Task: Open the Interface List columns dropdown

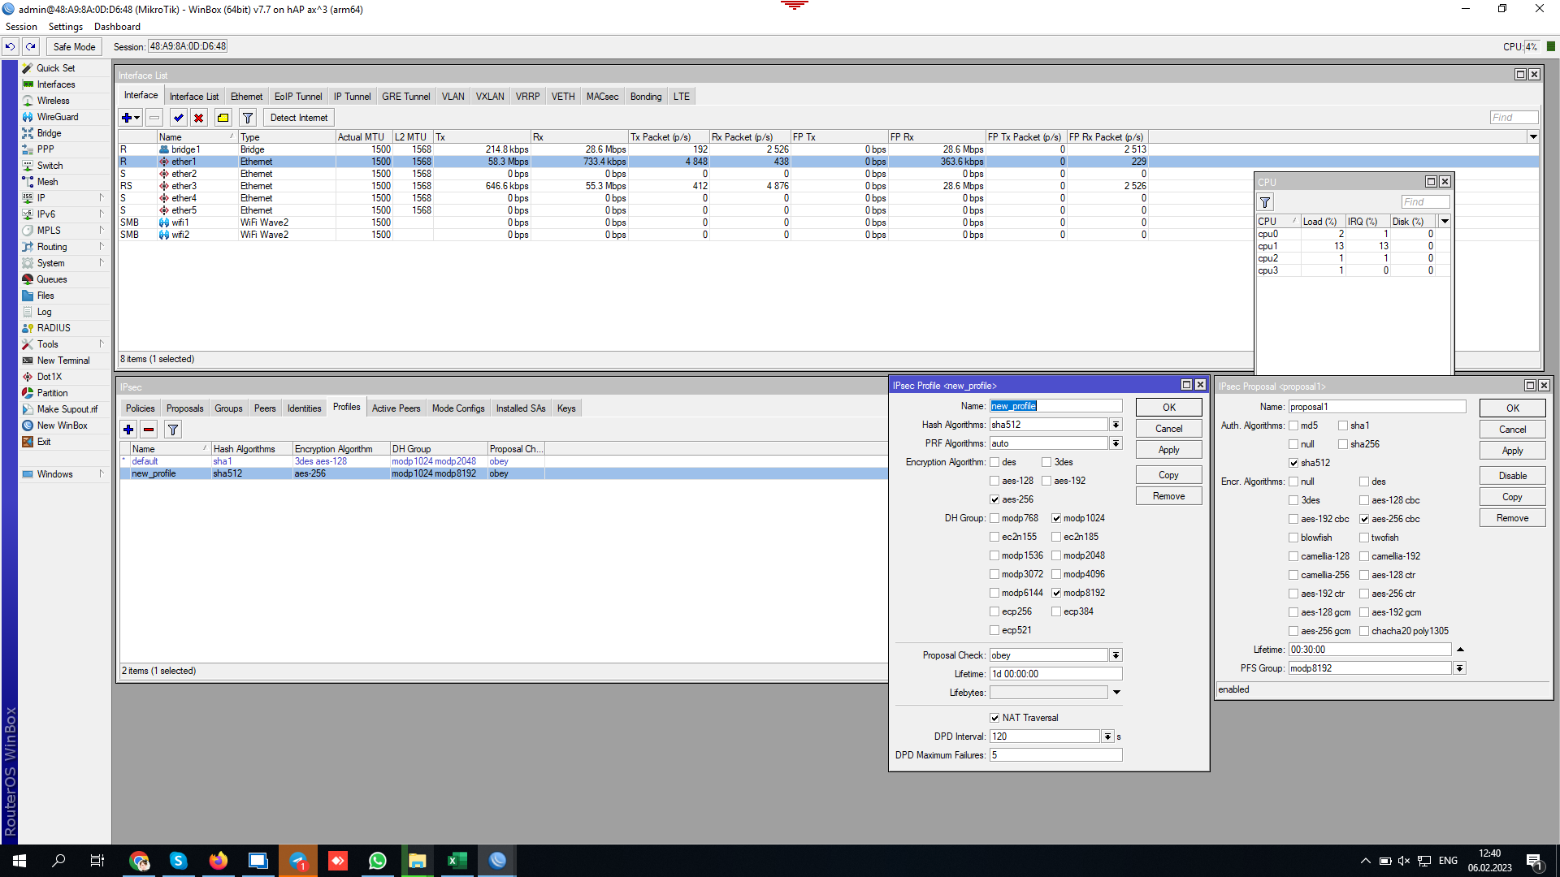Action: click(x=1533, y=137)
